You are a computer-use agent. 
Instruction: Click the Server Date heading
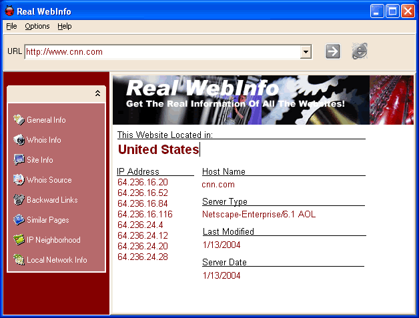pyautogui.click(x=224, y=262)
